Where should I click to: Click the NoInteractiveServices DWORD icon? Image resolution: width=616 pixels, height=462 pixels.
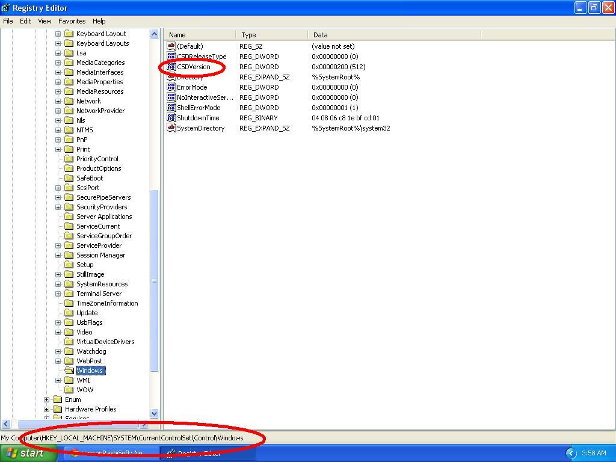[171, 97]
